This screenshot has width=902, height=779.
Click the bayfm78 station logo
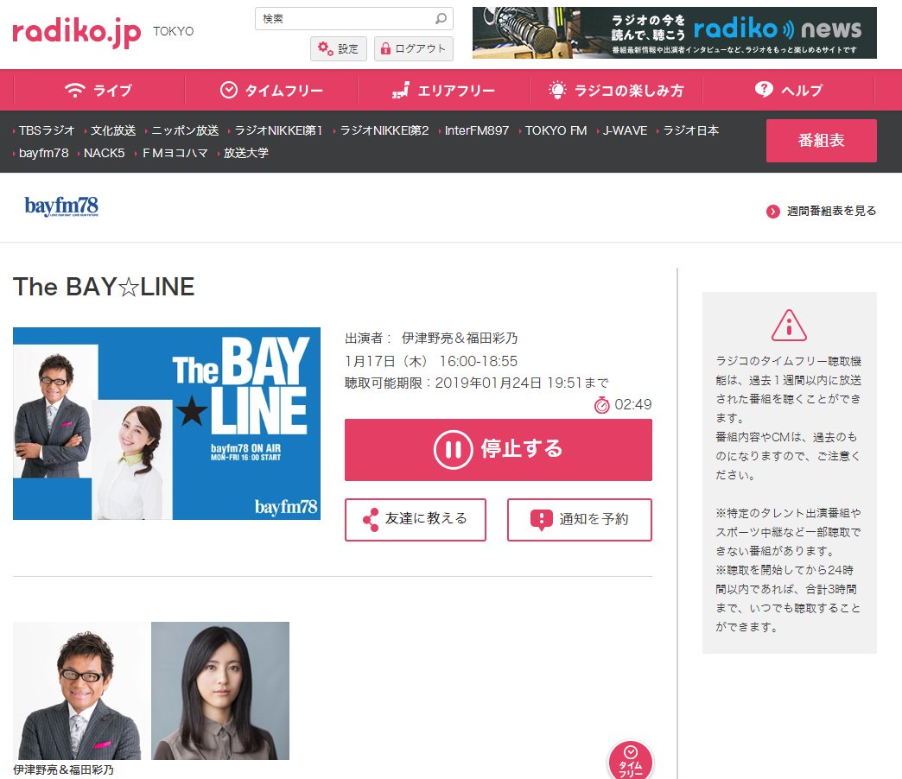(x=61, y=206)
